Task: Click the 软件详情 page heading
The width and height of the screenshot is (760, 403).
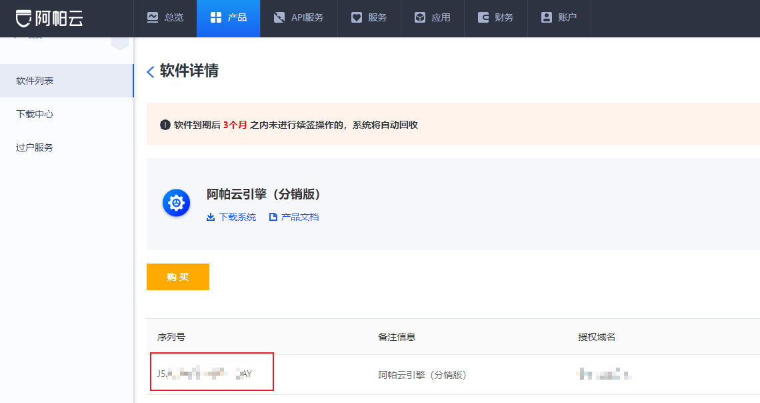Action: click(x=189, y=71)
